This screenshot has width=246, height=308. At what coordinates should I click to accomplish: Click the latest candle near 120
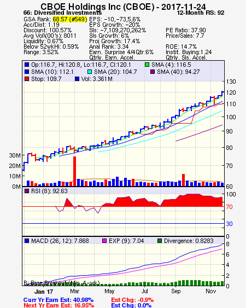222,94
